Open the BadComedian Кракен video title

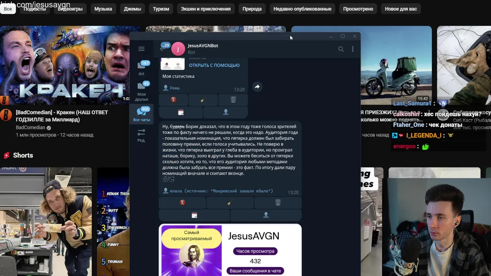tap(62, 116)
